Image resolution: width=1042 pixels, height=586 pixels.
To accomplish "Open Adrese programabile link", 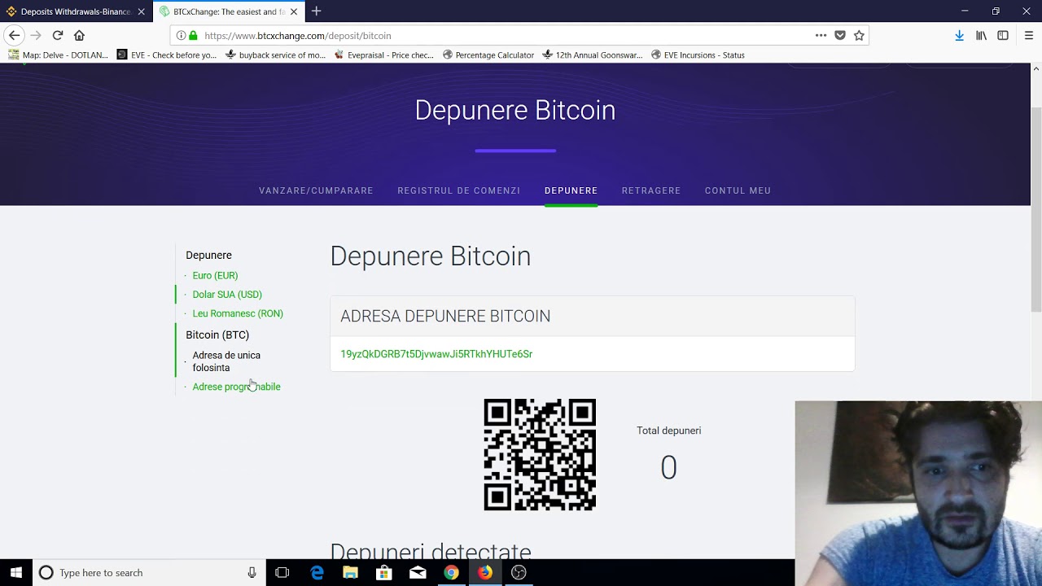I will coord(236,387).
